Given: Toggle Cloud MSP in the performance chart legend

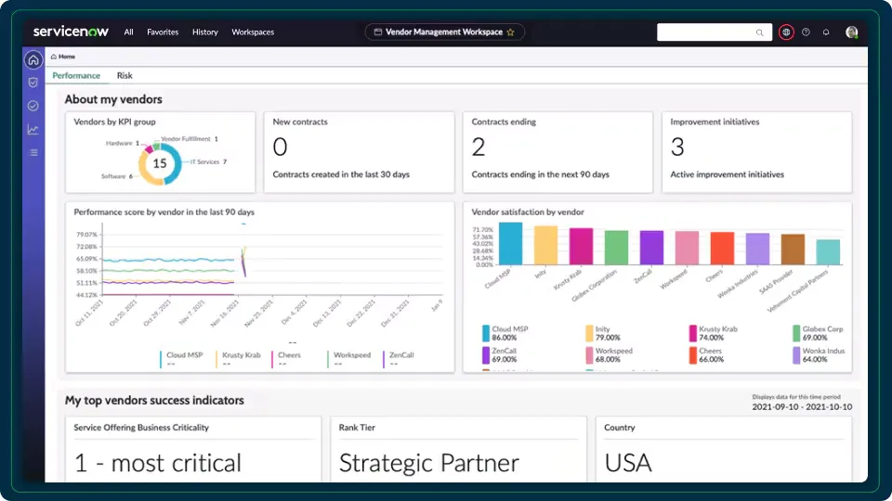Looking at the screenshot, I should (x=182, y=358).
